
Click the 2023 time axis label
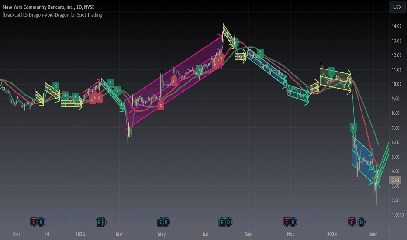[80, 234]
